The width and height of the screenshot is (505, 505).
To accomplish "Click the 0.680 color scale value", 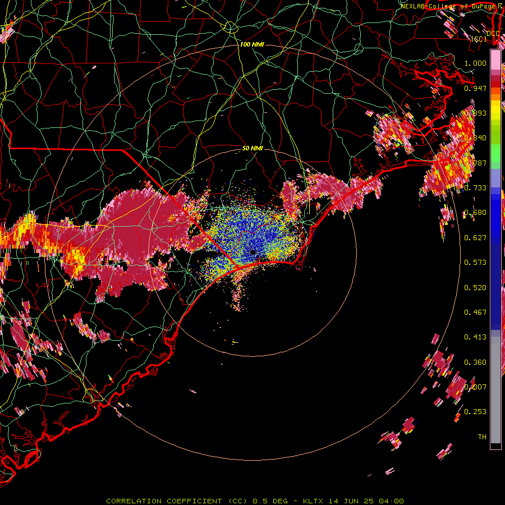I will click(475, 213).
